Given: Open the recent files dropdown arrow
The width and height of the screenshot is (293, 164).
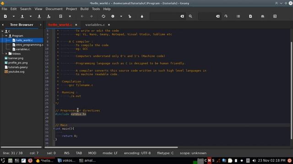Looking at the screenshot, I should [31, 16].
